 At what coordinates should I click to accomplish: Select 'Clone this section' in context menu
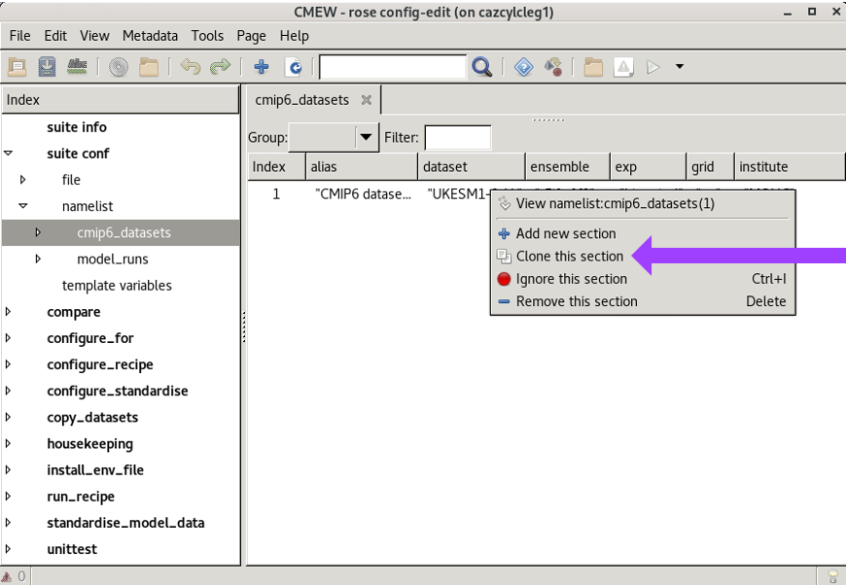coord(569,257)
